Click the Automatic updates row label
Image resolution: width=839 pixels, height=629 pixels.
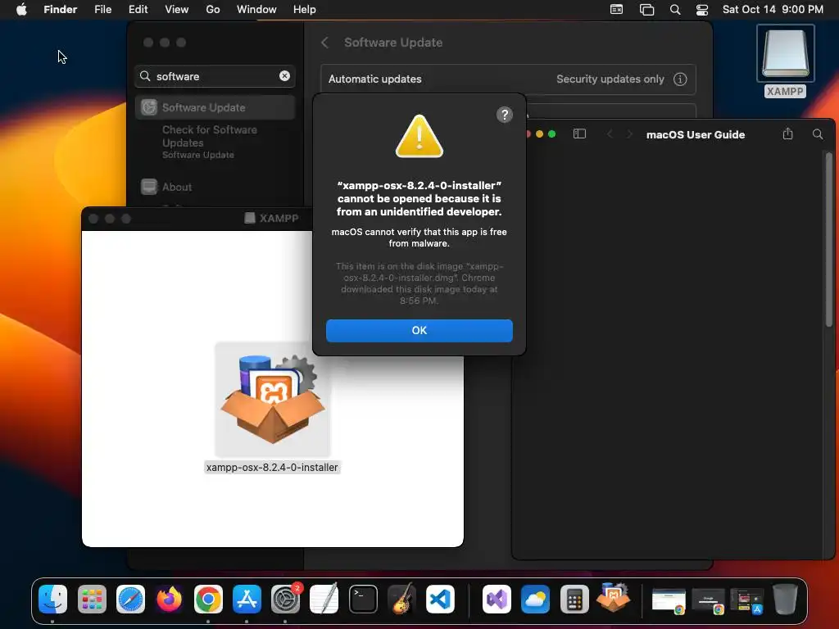(x=375, y=79)
